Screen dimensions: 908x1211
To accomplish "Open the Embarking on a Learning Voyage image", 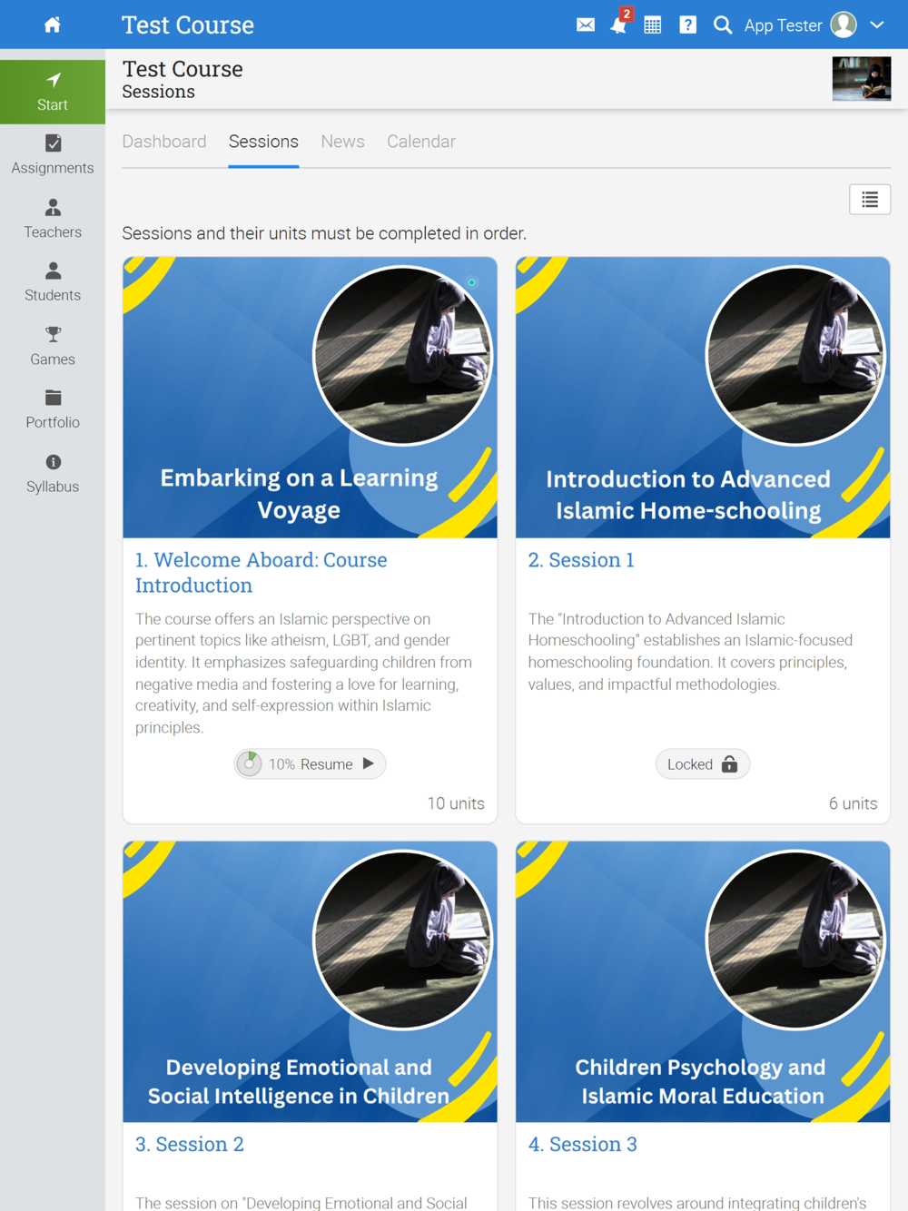I will (x=310, y=398).
